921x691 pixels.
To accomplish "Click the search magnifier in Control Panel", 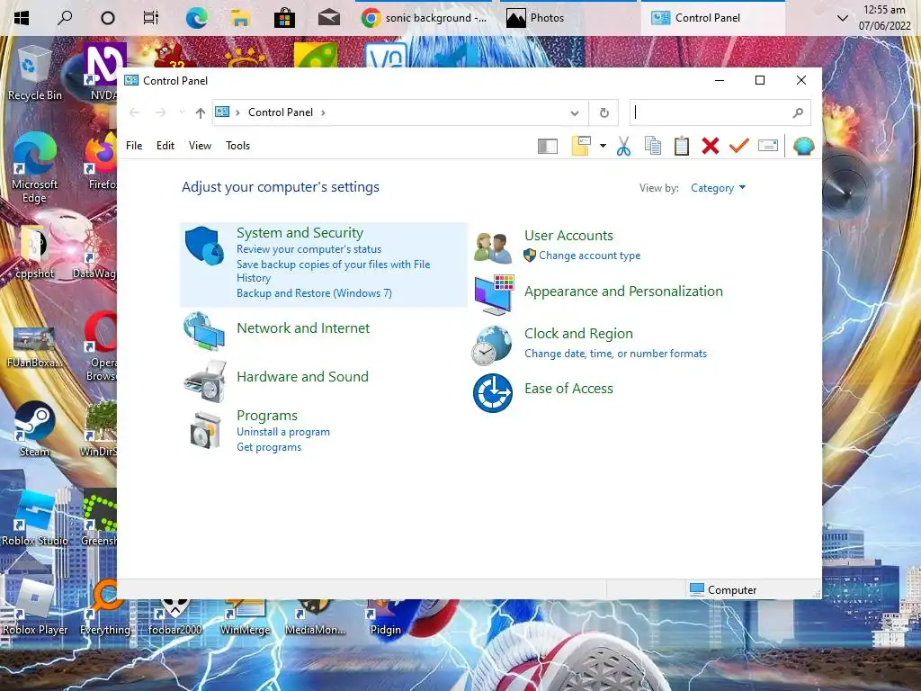I will [798, 112].
